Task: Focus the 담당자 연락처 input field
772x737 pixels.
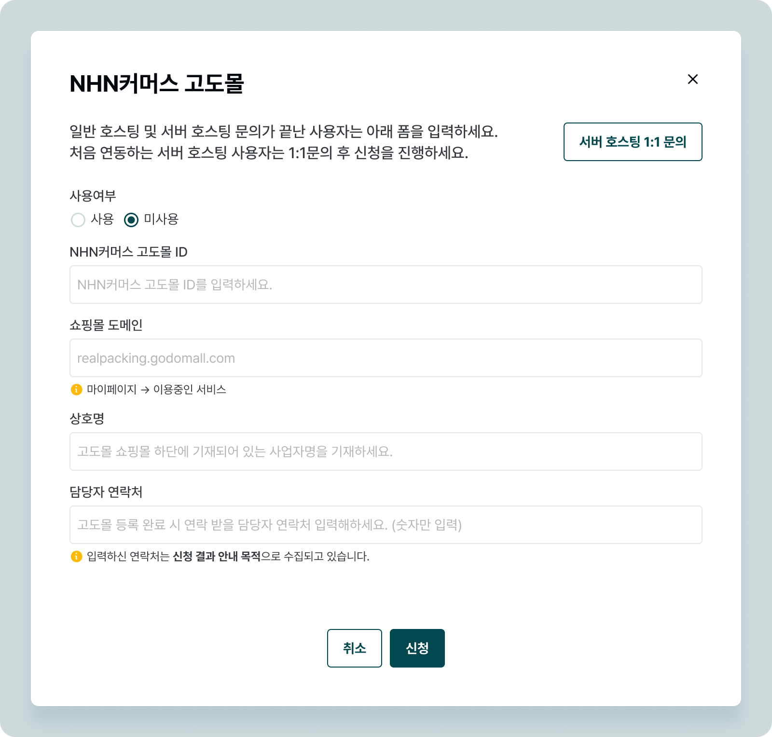Action: [x=386, y=525]
